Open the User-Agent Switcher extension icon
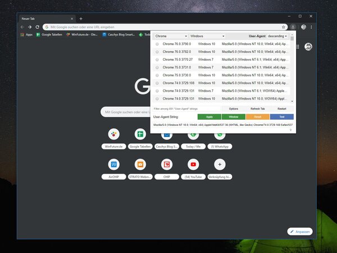The width and height of the screenshot is (337, 253). (x=293, y=27)
